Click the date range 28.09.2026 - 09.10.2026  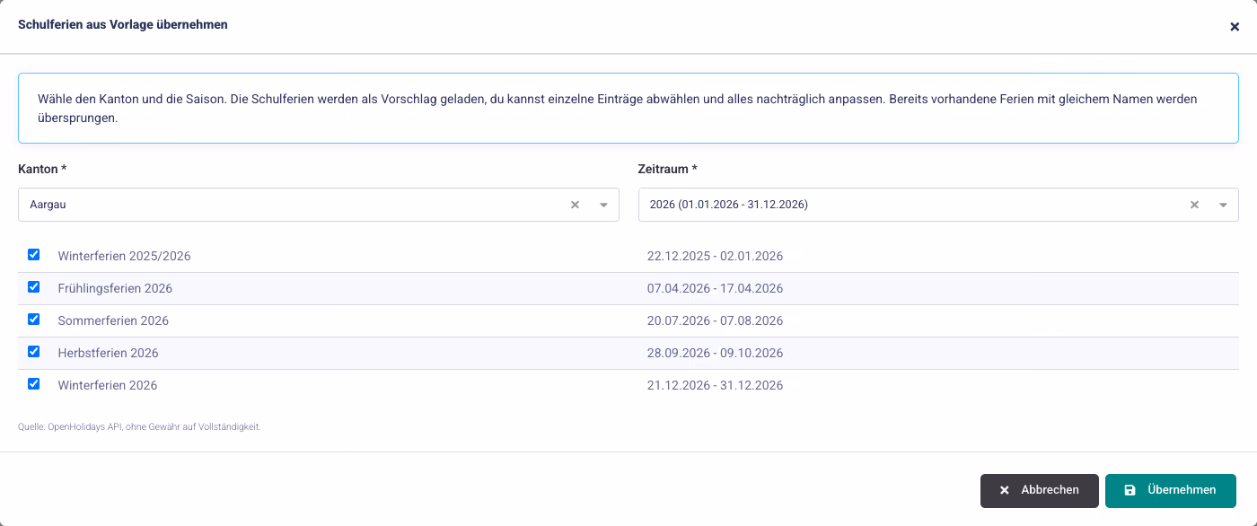[715, 354]
